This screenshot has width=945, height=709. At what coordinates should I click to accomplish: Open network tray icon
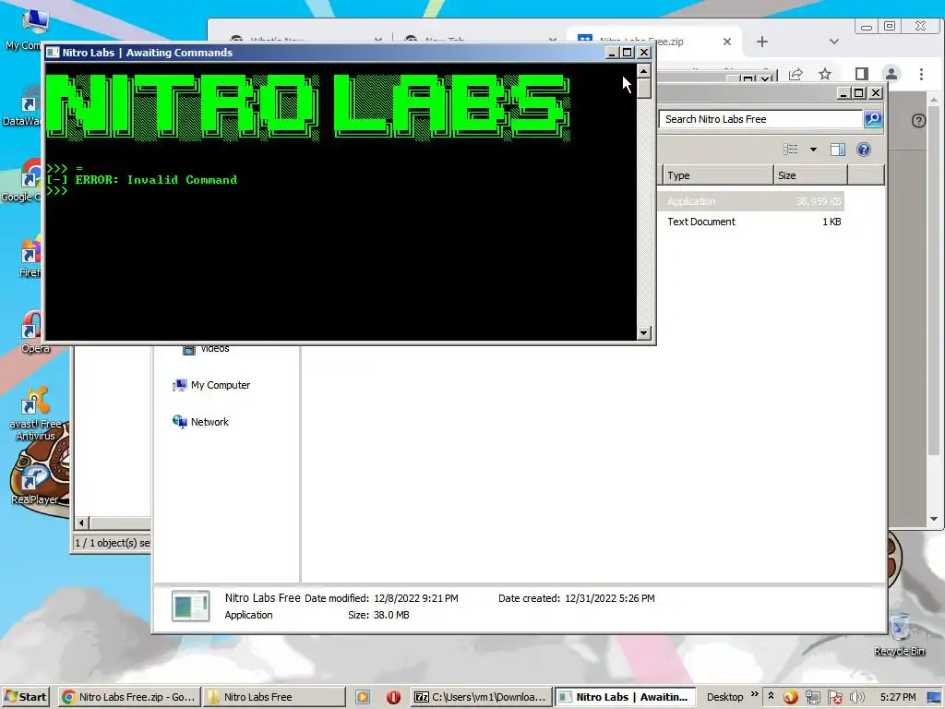pos(812,698)
